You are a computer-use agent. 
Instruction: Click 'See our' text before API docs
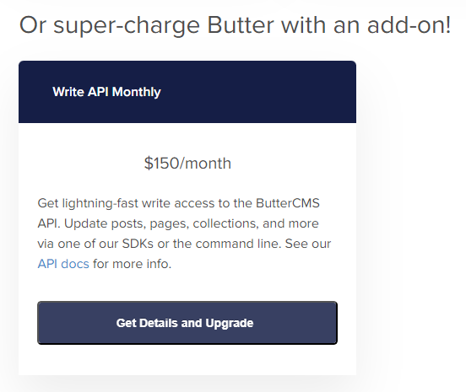point(308,244)
